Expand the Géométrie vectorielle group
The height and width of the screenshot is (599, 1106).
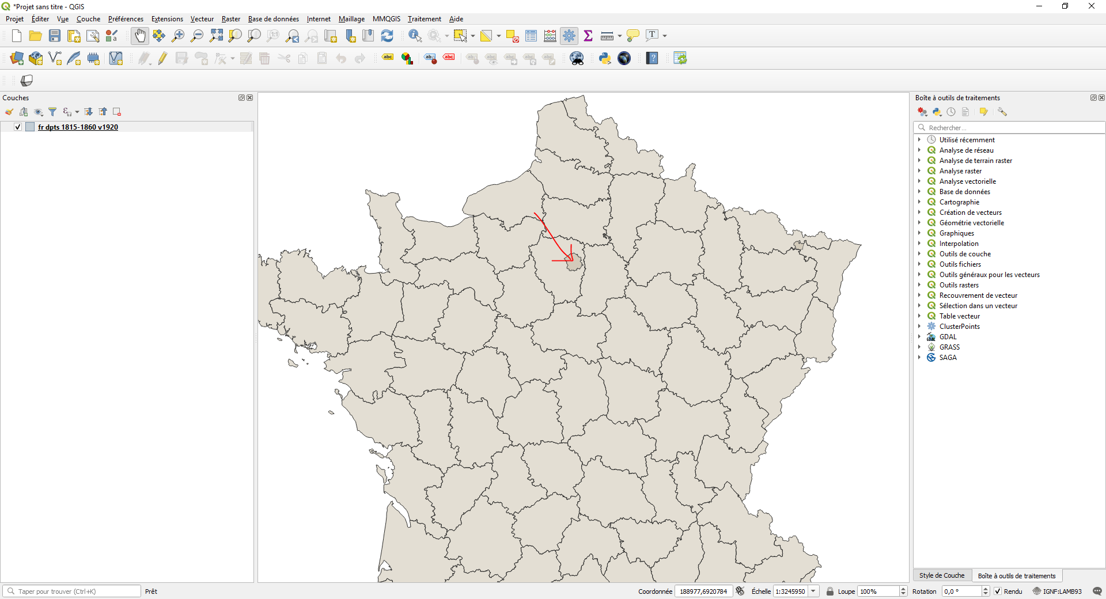point(919,223)
